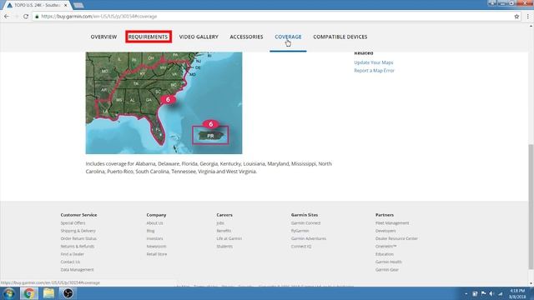Select the PR Puerto Rico region on the map
Screen dimensions: 534x300
210,135
